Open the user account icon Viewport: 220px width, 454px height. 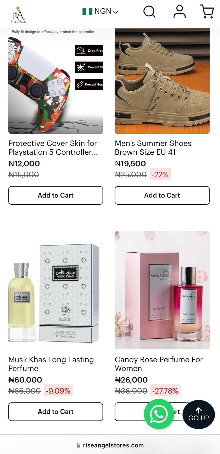(179, 12)
